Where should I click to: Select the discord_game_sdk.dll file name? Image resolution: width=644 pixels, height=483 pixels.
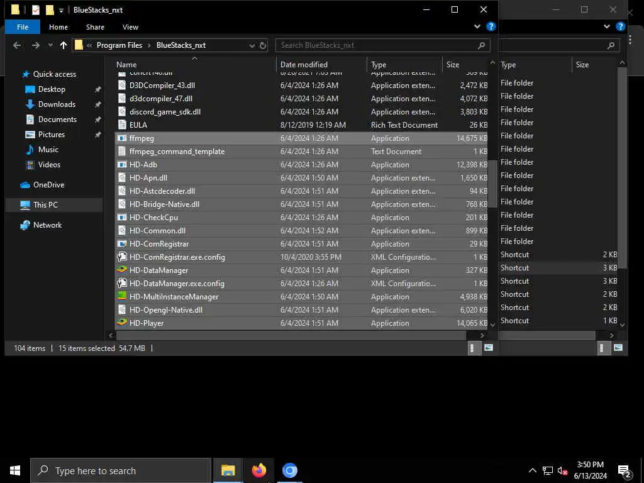click(165, 112)
